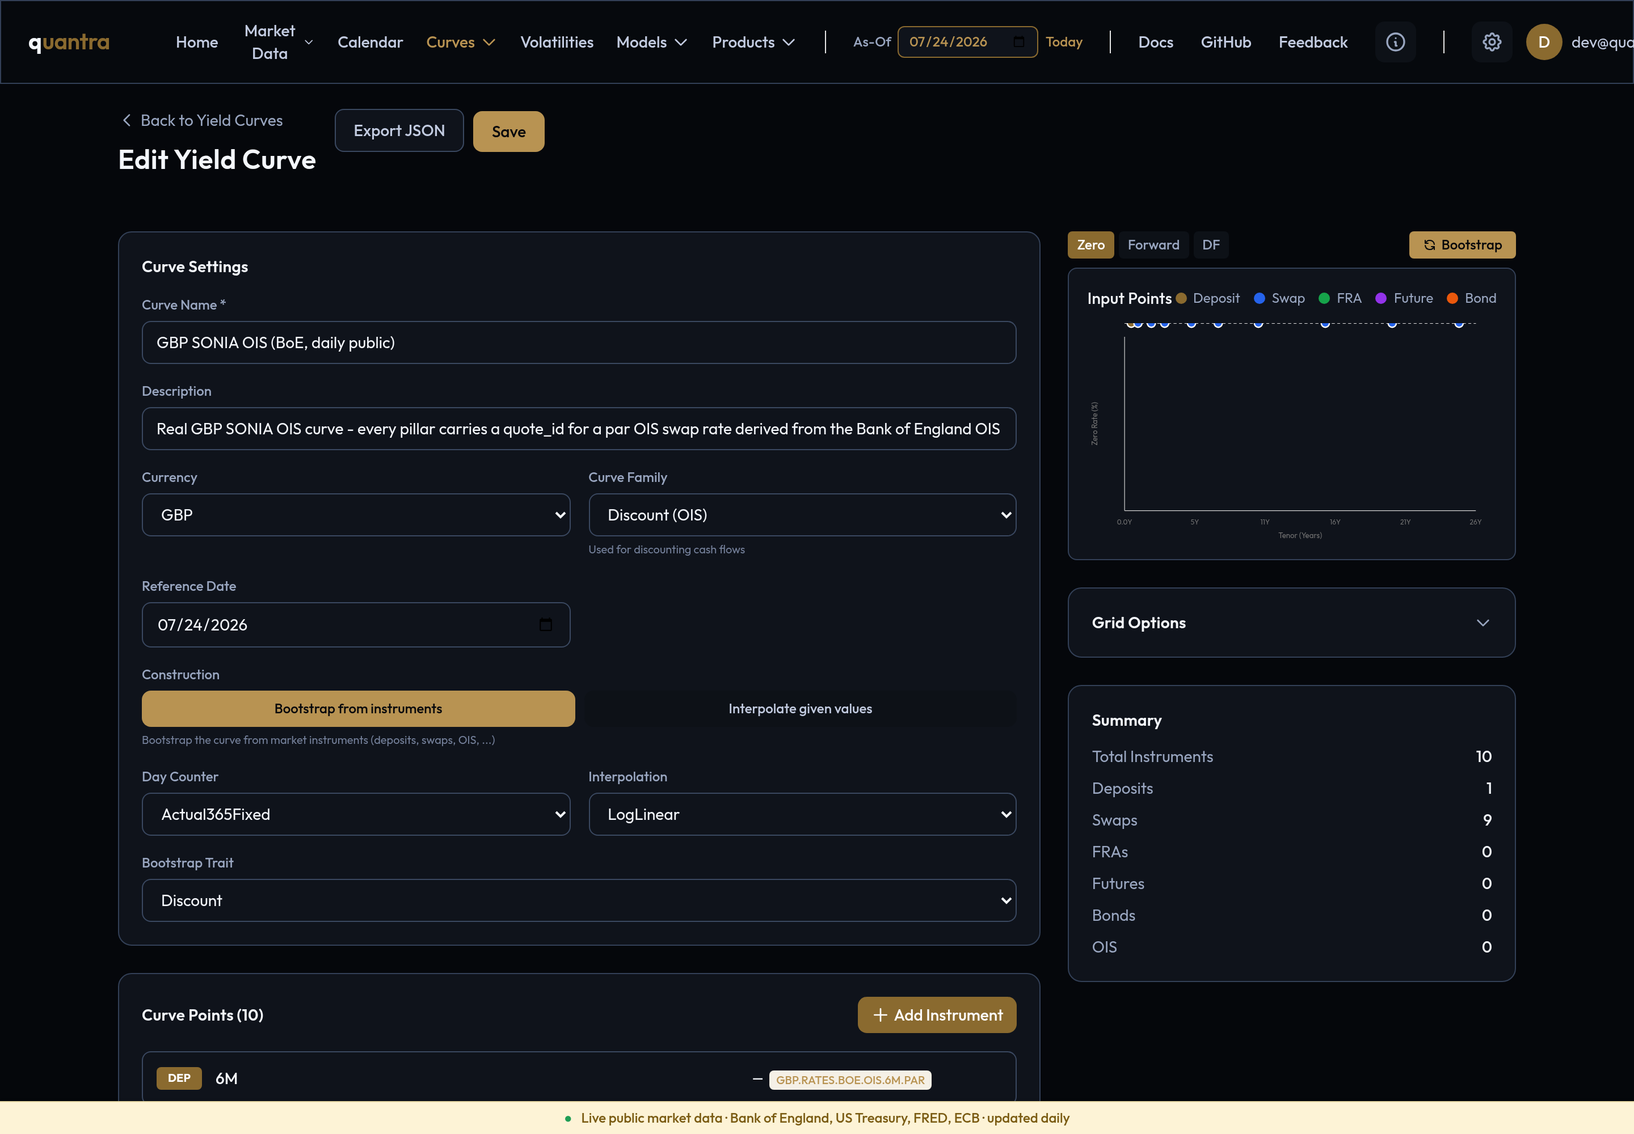
Task: Go to Home page
Action: [x=197, y=42]
